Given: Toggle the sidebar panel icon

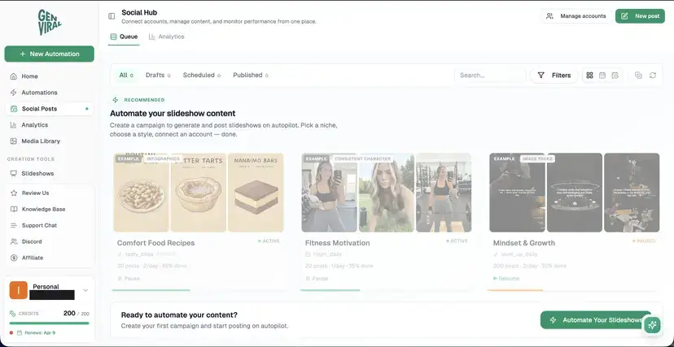Looking at the screenshot, I should click(x=112, y=16).
